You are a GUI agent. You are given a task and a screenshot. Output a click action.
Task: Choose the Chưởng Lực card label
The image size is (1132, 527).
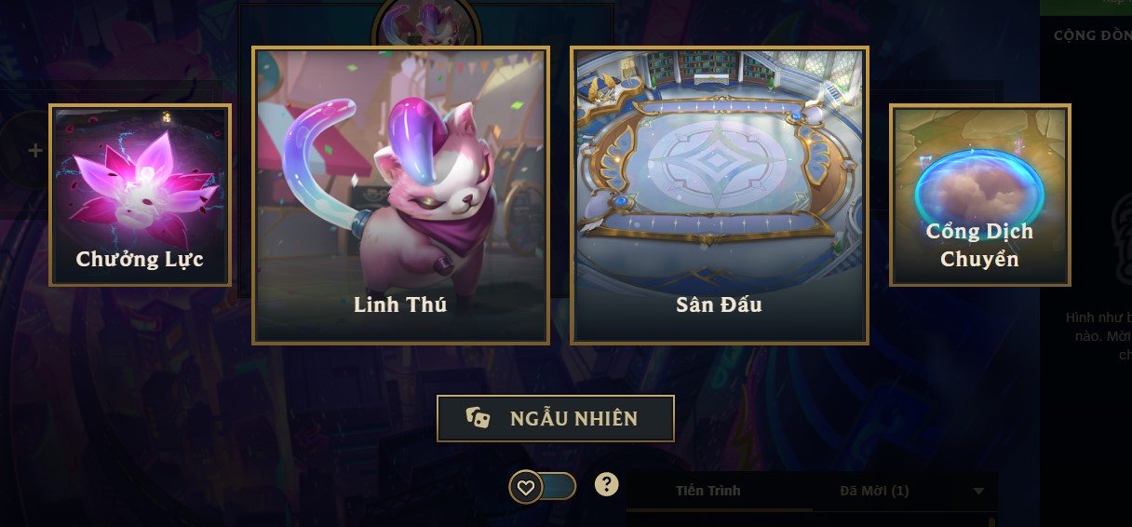(140, 258)
